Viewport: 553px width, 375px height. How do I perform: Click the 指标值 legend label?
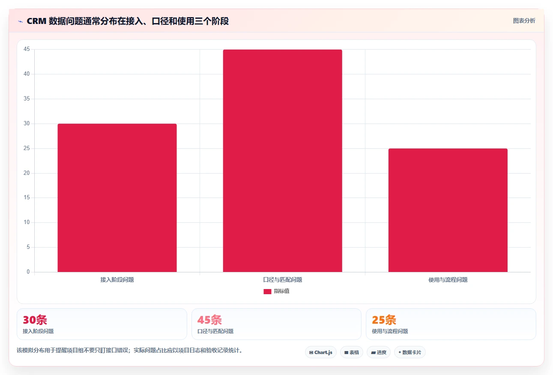(x=281, y=291)
